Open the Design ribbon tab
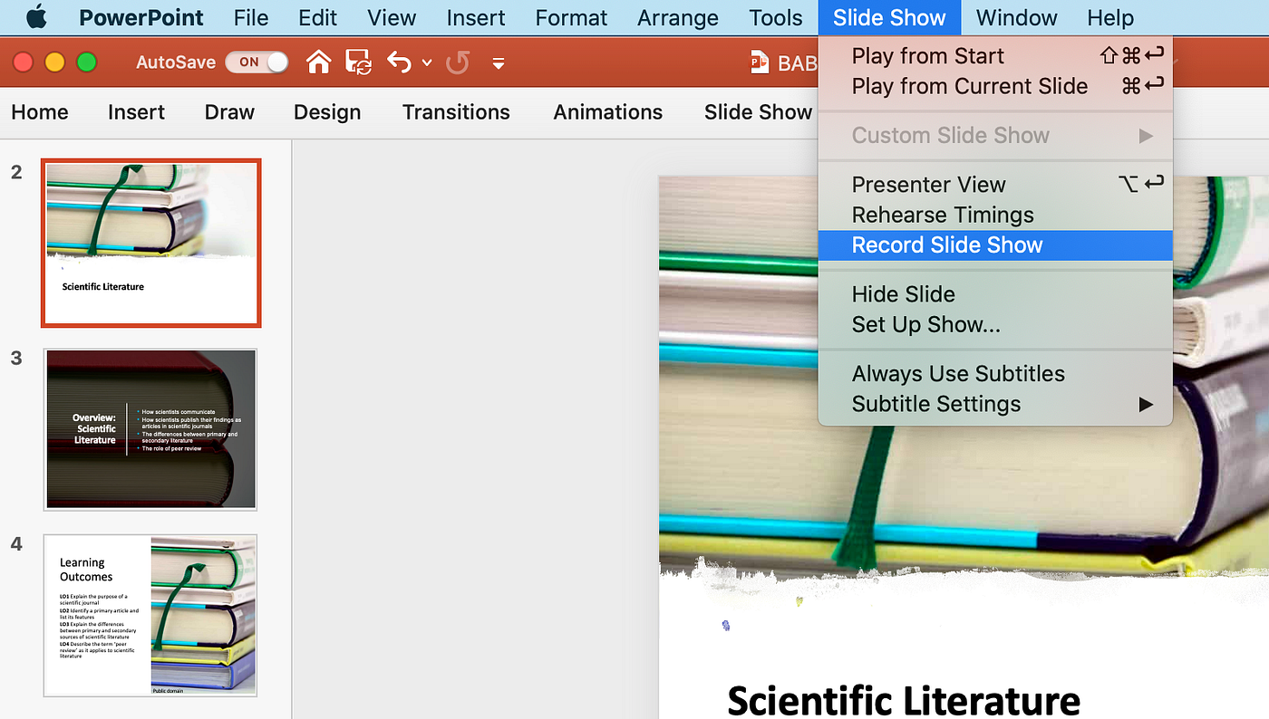 click(x=327, y=112)
